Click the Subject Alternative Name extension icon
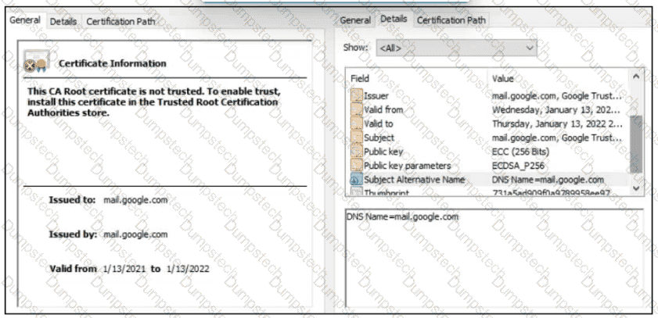The width and height of the screenshot is (658, 318). pyautogui.click(x=357, y=180)
